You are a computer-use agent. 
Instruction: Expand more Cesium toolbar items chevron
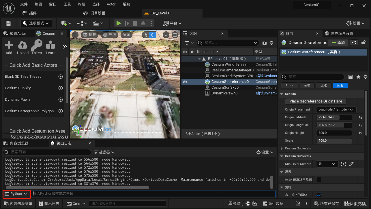(x=65, y=47)
